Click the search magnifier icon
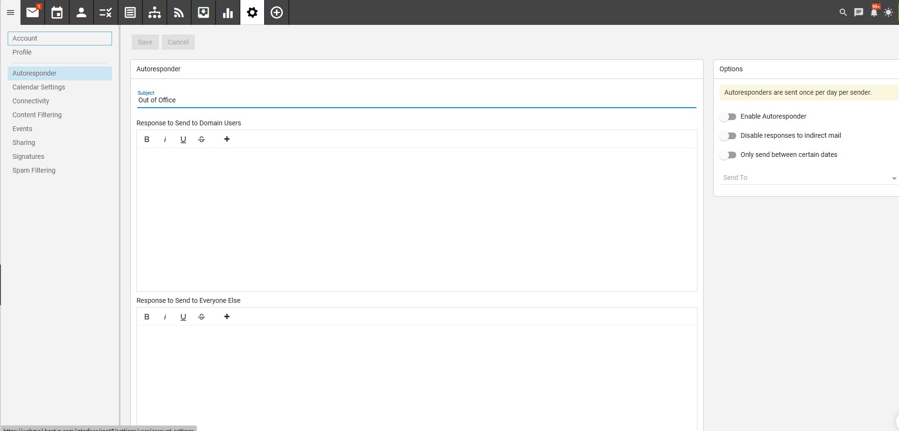 [843, 12]
